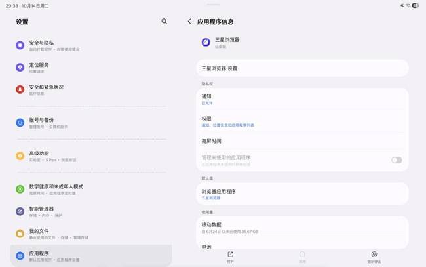The height and width of the screenshot is (267, 426).
Task: Tap the 账号与备份 sync icon
Action: [20, 123]
